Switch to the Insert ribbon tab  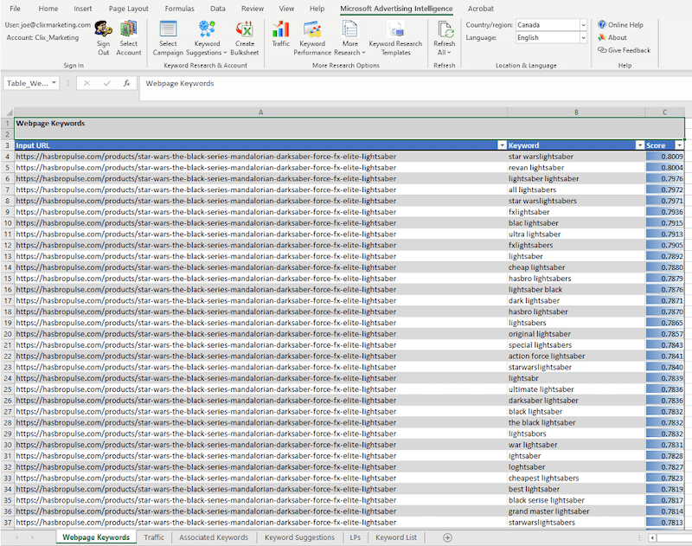82,9
